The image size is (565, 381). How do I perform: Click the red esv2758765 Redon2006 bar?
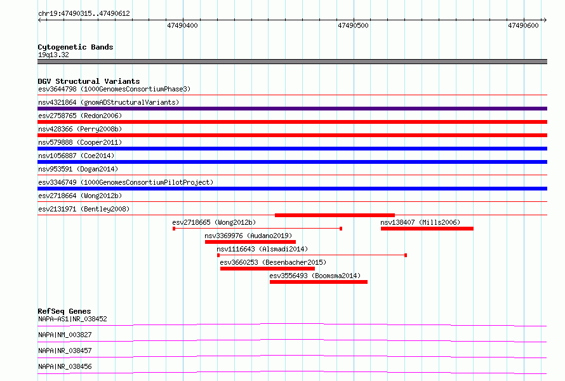(292, 122)
